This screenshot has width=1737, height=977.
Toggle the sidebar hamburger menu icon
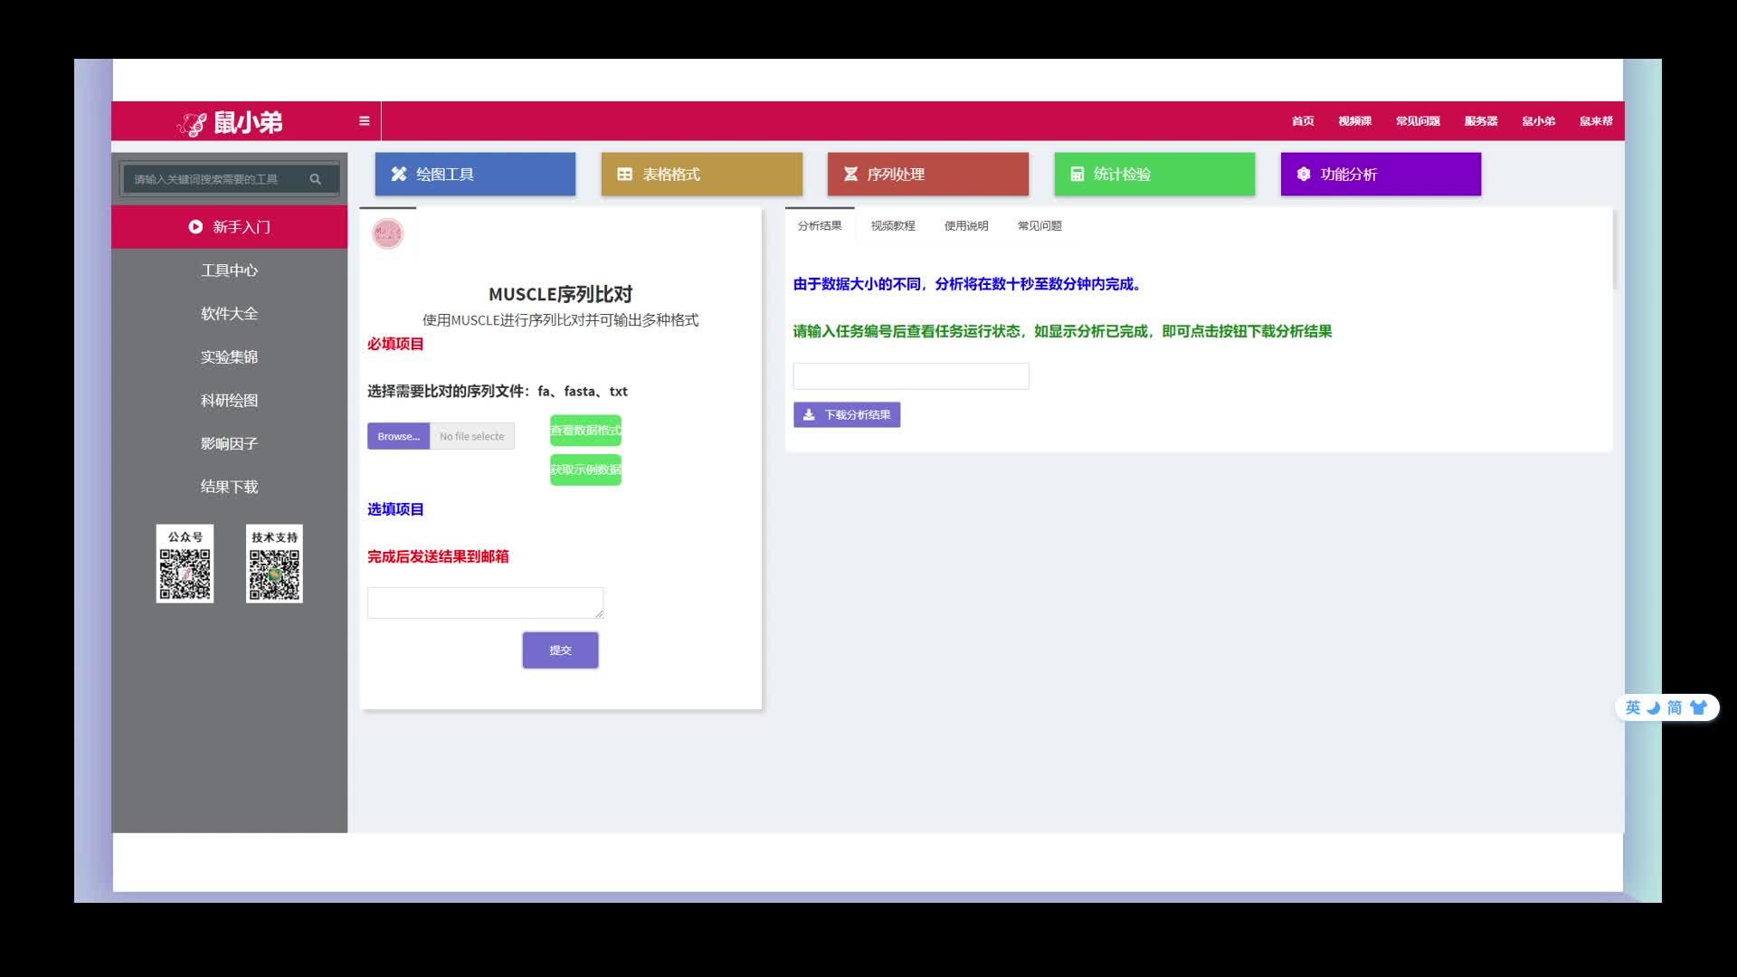(x=364, y=121)
